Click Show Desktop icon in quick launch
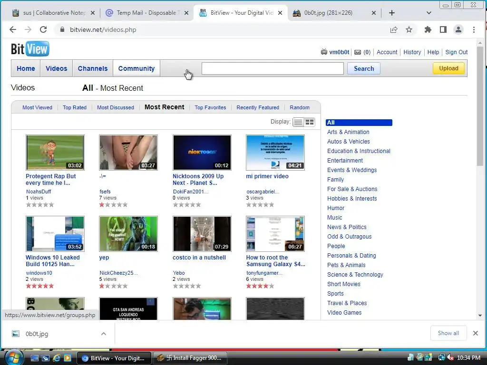Viewport: 487px width, 365px height. click(34, 358)
